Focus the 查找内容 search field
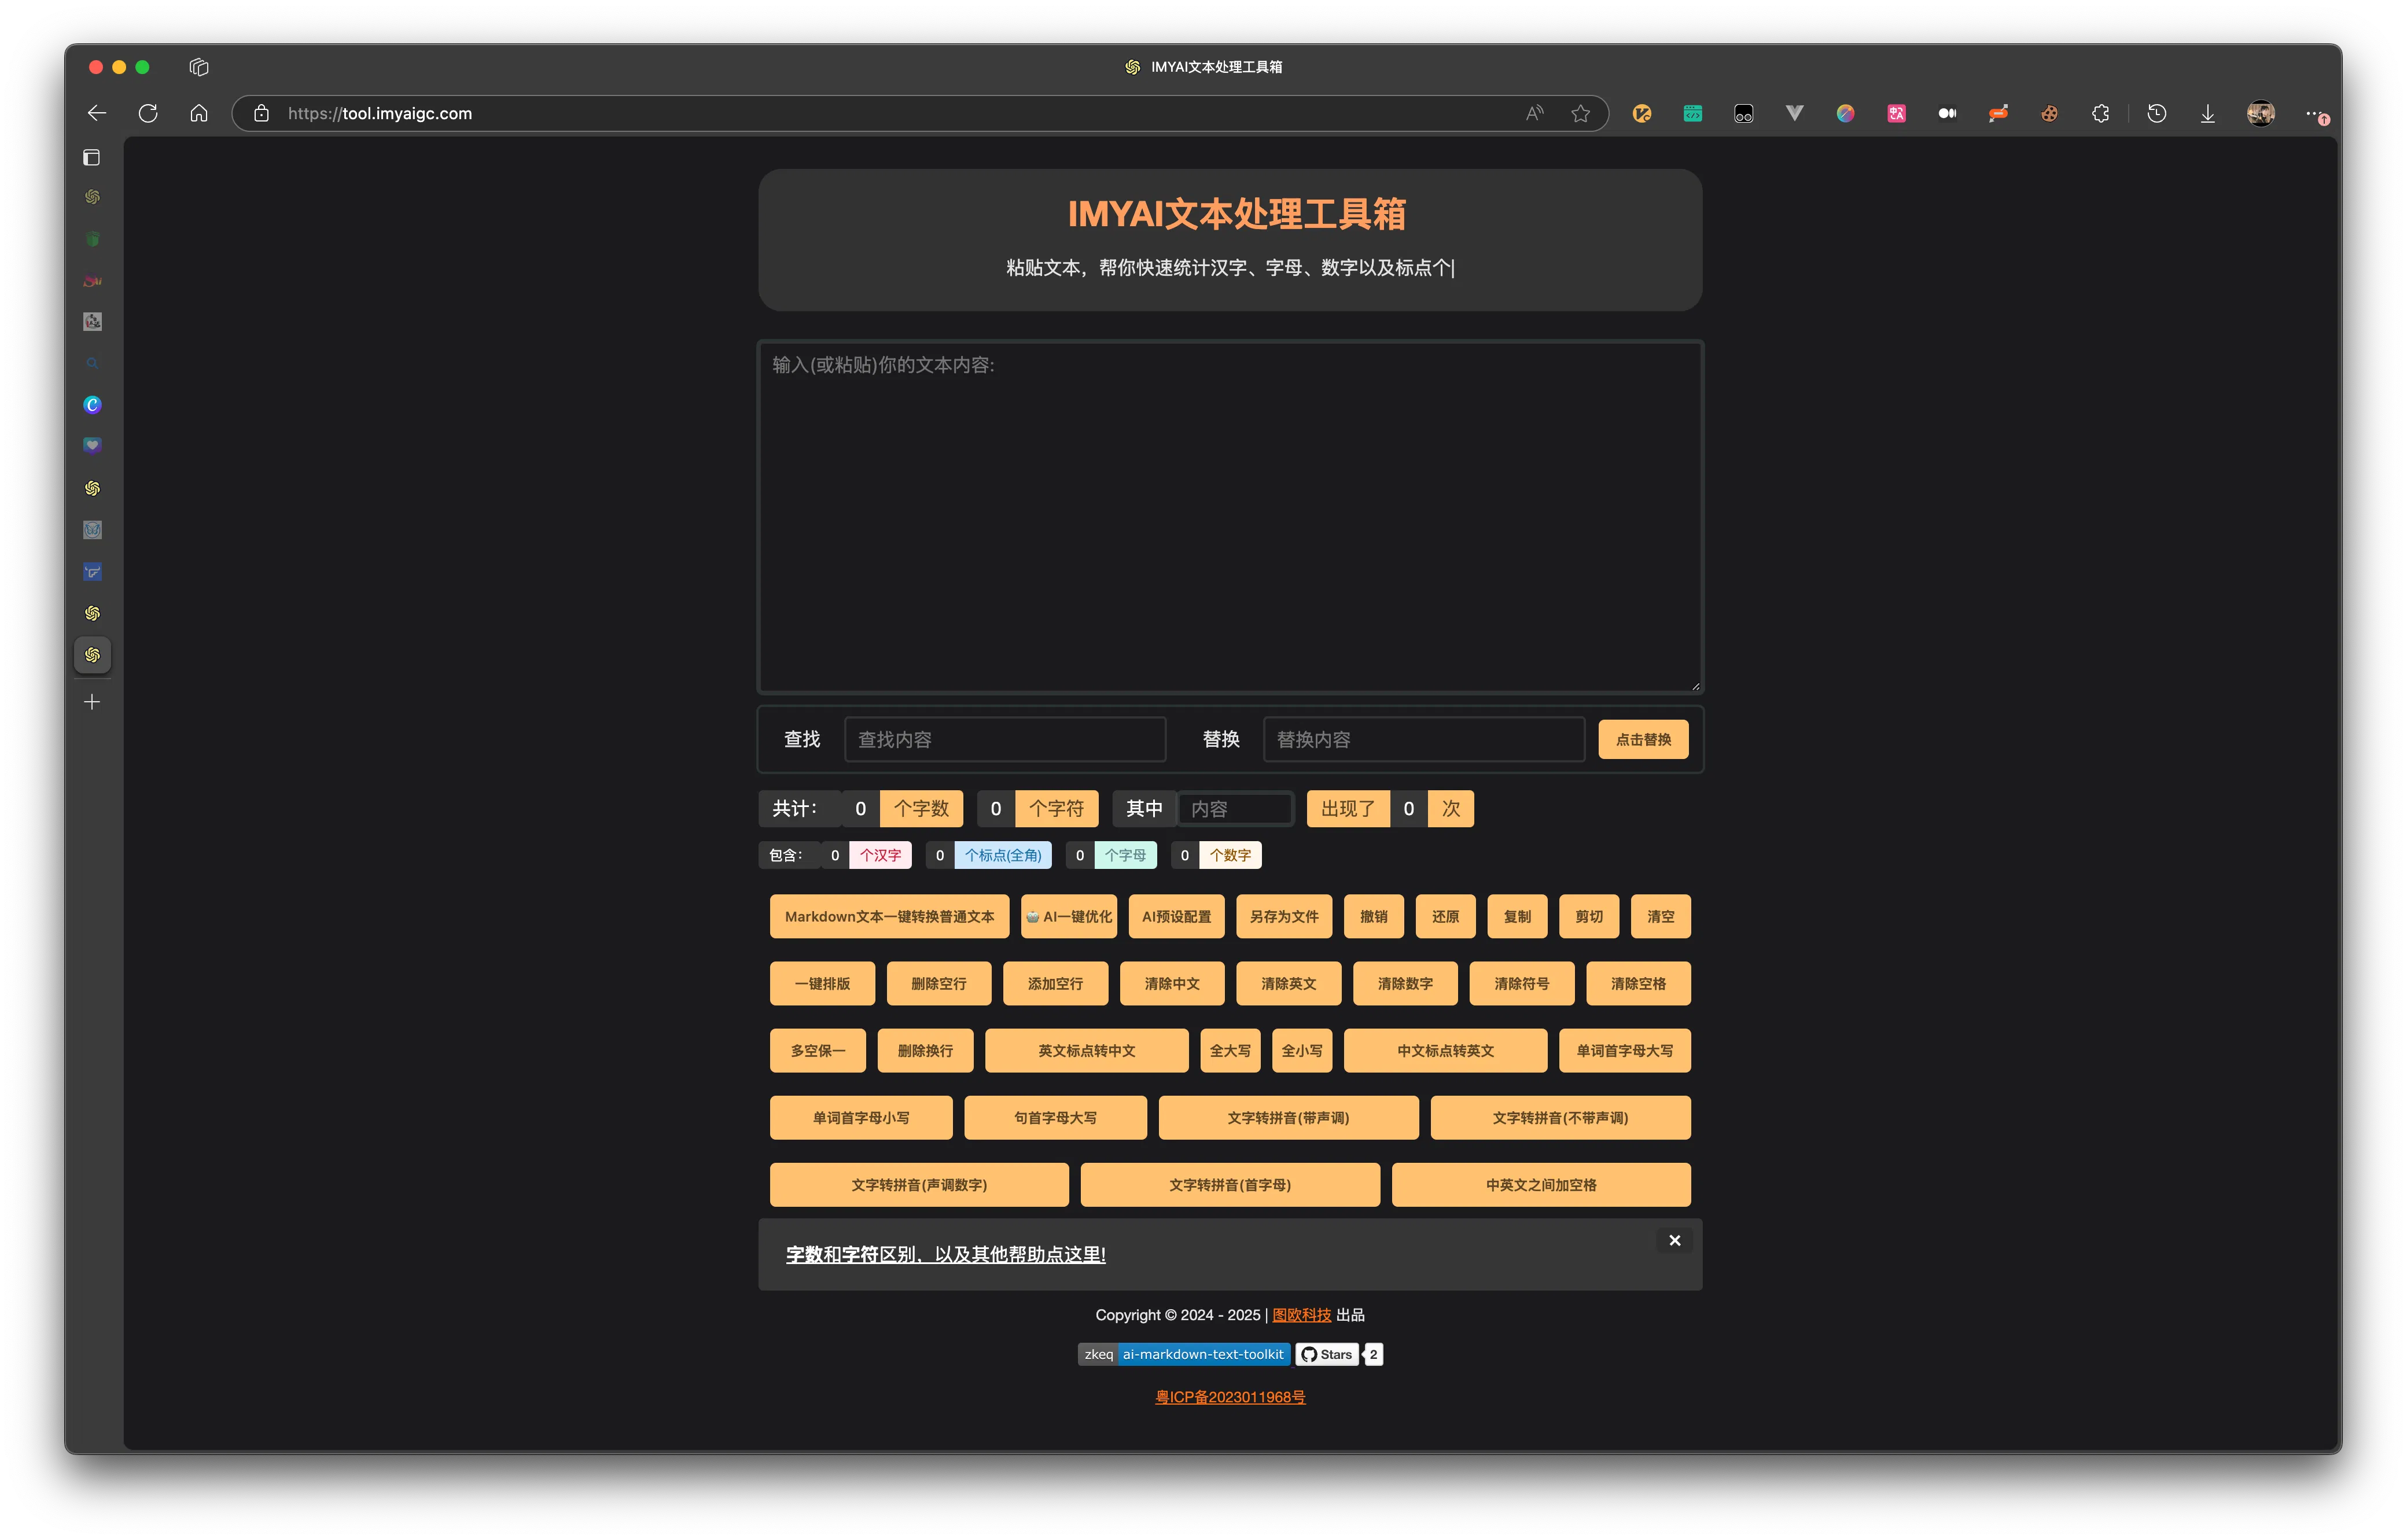 coord(1005,739)
